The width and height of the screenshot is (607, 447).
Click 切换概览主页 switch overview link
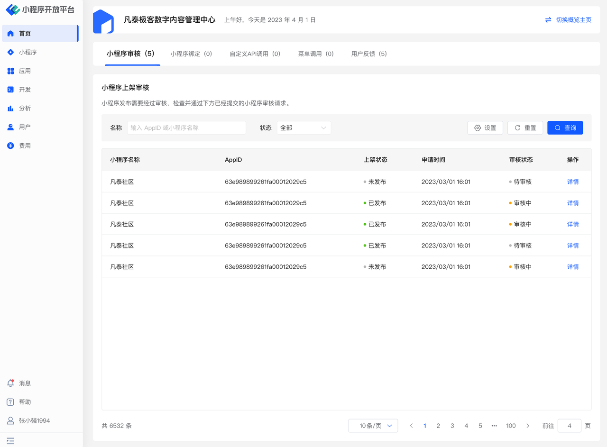tap(568, 20)
